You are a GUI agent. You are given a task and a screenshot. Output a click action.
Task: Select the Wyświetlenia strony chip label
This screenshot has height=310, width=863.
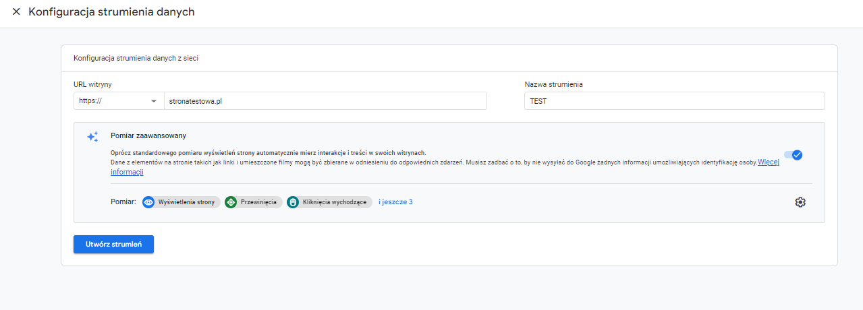(186, 202)
